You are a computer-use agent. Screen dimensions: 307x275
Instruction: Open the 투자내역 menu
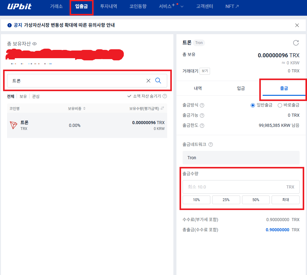click(x=108, y=6)
